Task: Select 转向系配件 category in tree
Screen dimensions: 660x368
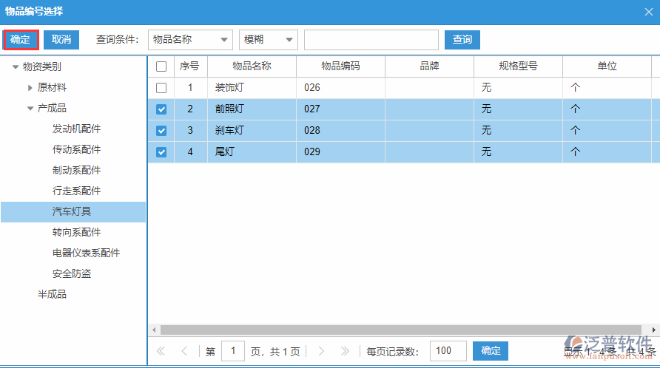Action: click(x=77, y=232)
